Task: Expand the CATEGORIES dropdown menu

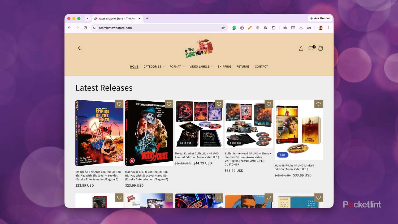Action: click(x=154, y=67)
